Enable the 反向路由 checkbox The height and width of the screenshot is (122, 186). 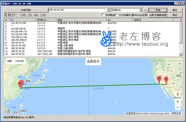[103, 15]
